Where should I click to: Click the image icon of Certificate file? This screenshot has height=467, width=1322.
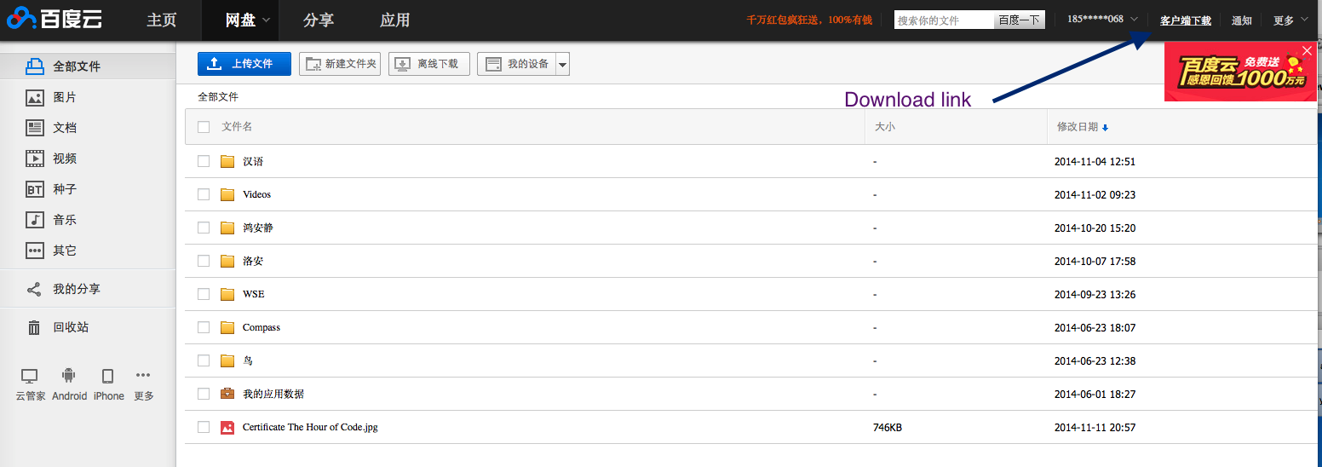click(x=227, y=427)
